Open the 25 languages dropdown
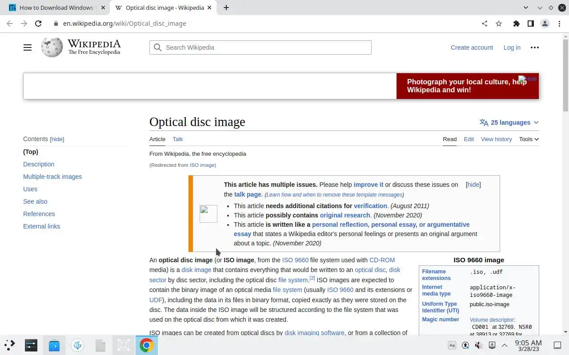This screenshot has height=355, width=569. click(x=509, y=122)
